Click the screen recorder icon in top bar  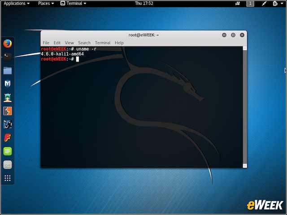tap(238, 4)
